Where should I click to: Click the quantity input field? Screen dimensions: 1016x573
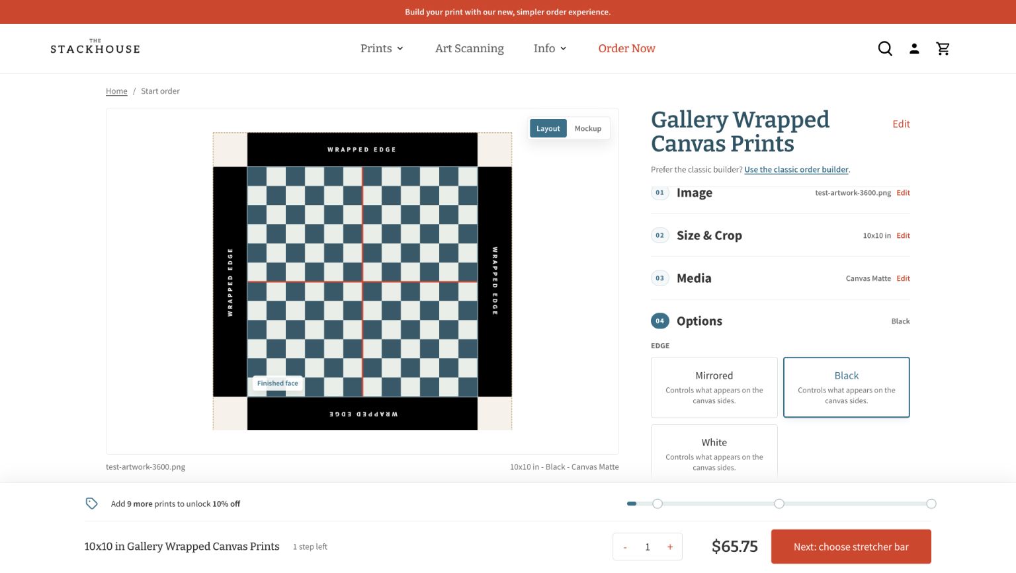pyautogui.click(x=648, y=547)
